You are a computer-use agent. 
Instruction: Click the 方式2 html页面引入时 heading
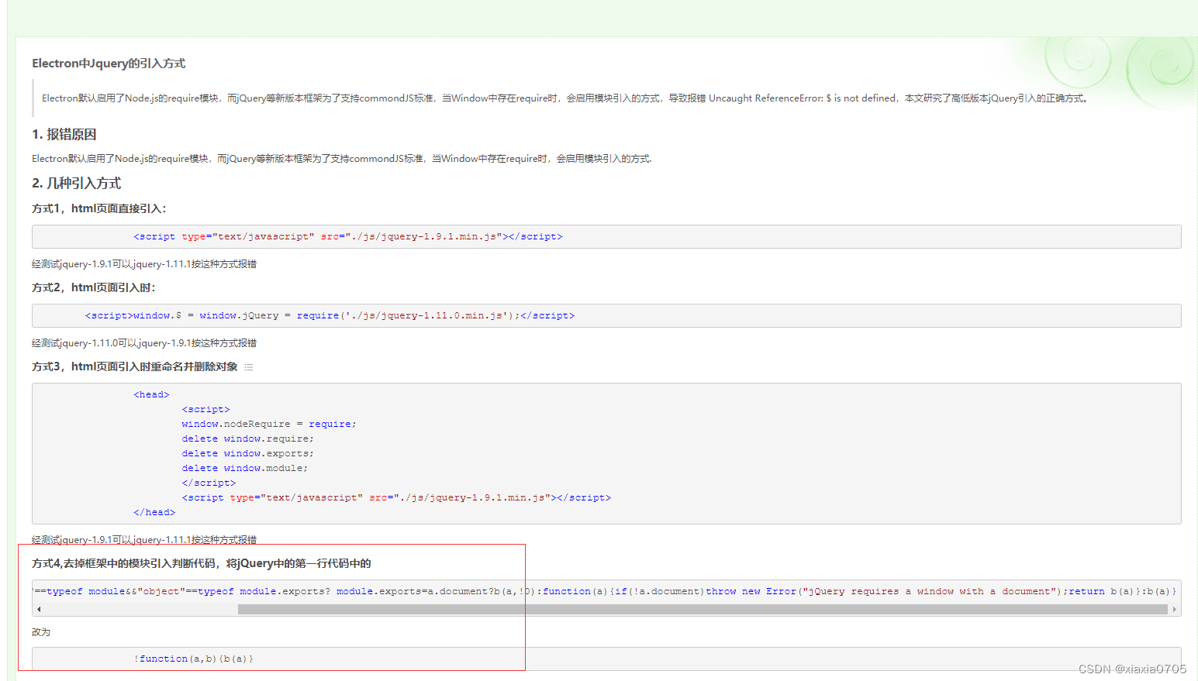pyautogui.click(x=93, y=287)
